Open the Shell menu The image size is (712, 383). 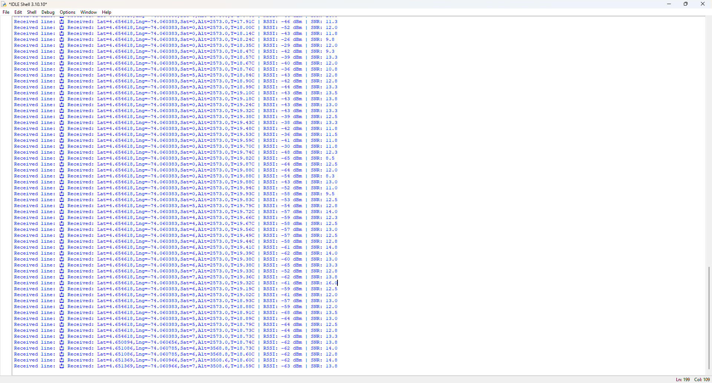[x=32, y=12]
